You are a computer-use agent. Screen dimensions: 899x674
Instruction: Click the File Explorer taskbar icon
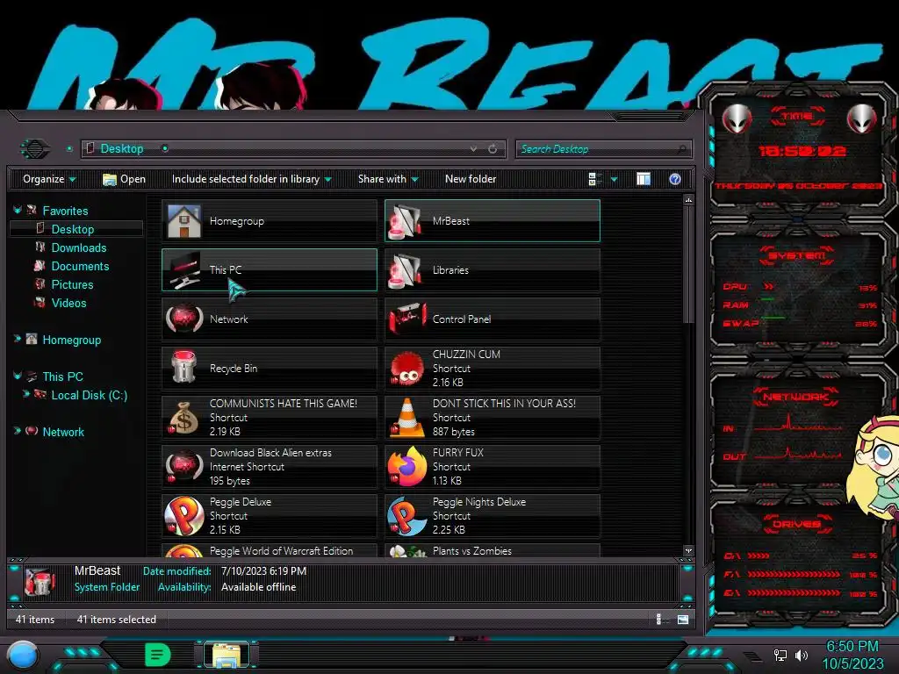pos(227,656)
